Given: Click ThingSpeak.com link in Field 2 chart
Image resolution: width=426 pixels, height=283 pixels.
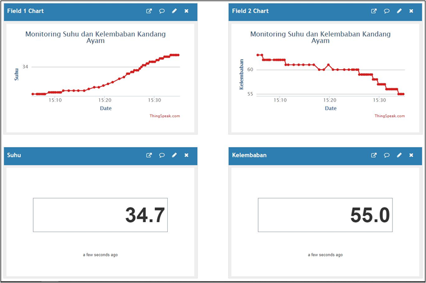Looking at the screenshot, I should point(390,116).
